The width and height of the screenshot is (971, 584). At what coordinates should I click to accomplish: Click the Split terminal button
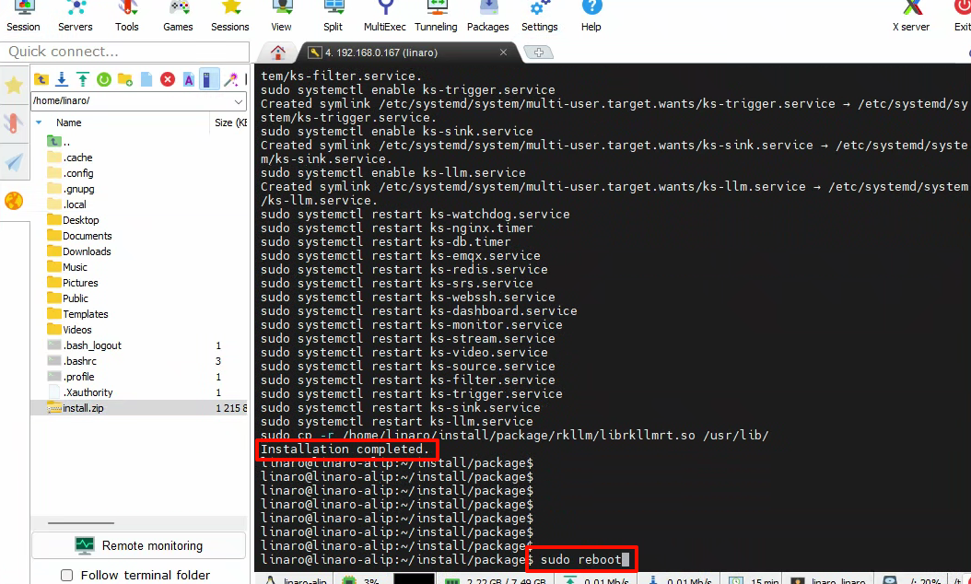[333, 17]
